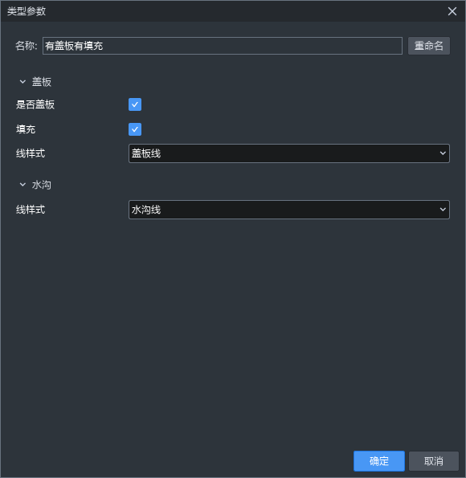Open the 盖板线 line style dropdown
The width and height of the screenshot is (466, 478).
(288, 153)
